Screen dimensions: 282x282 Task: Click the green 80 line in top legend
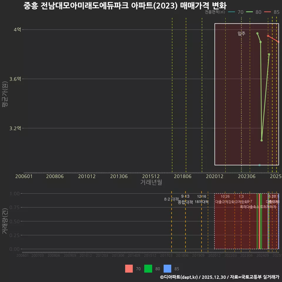(x=249, y=12)
